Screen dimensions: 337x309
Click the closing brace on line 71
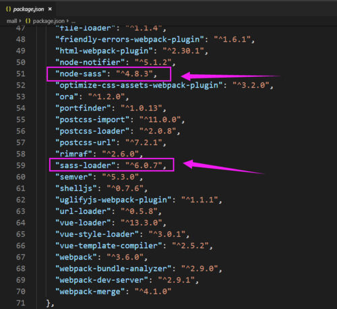tap(49, 303)
